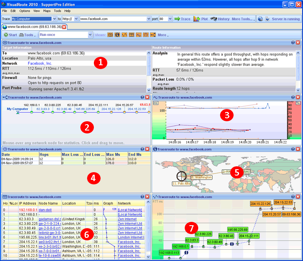Expand the http:// protocol dropdown
The height and width of the screenshot is (261, 303).
pos(76,19)
